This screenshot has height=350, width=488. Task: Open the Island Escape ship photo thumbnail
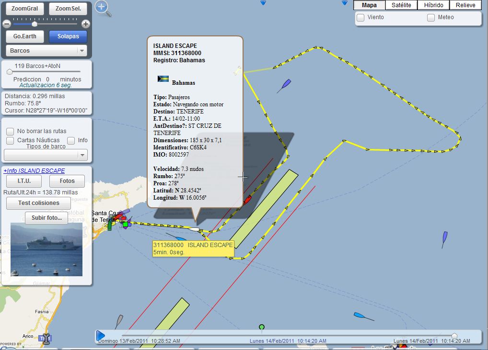46,249
